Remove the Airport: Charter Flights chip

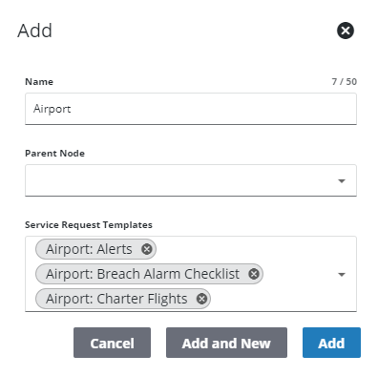coord(201,299)
